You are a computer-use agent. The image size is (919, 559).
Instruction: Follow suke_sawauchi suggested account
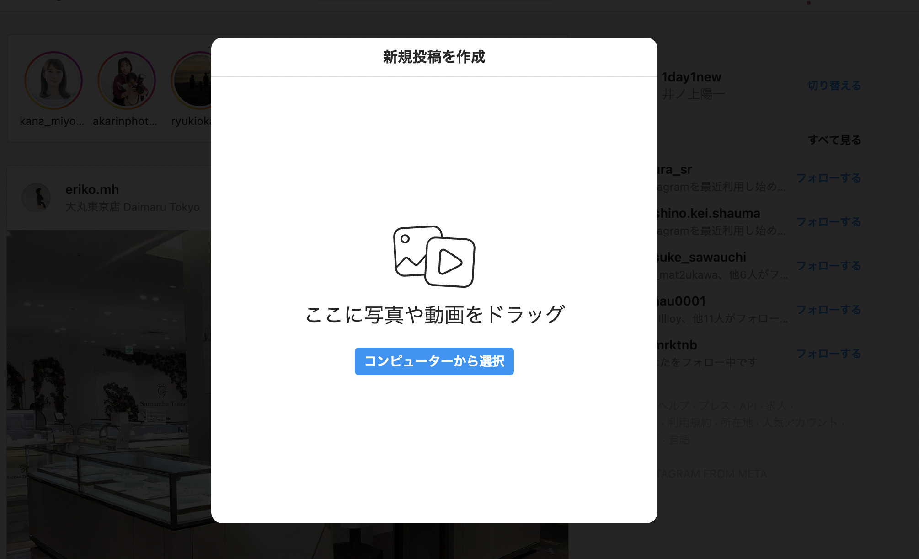(828, 266)
